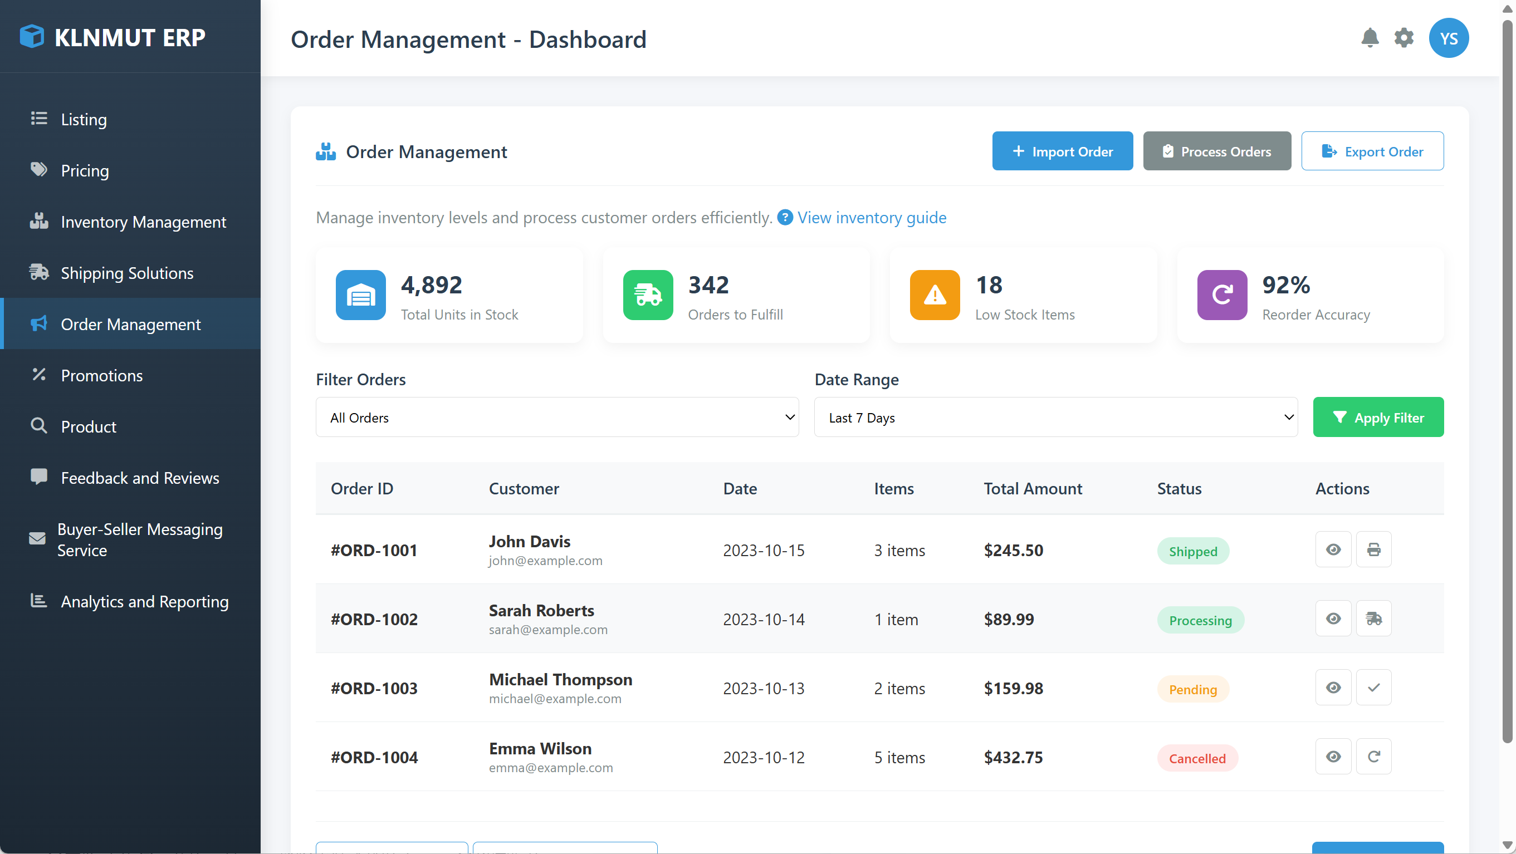Viewport: 1516px width, 854px height.
Task: Restore order #ORD-1004 with the refresh icon
Action: click(x=1373, y=756)
